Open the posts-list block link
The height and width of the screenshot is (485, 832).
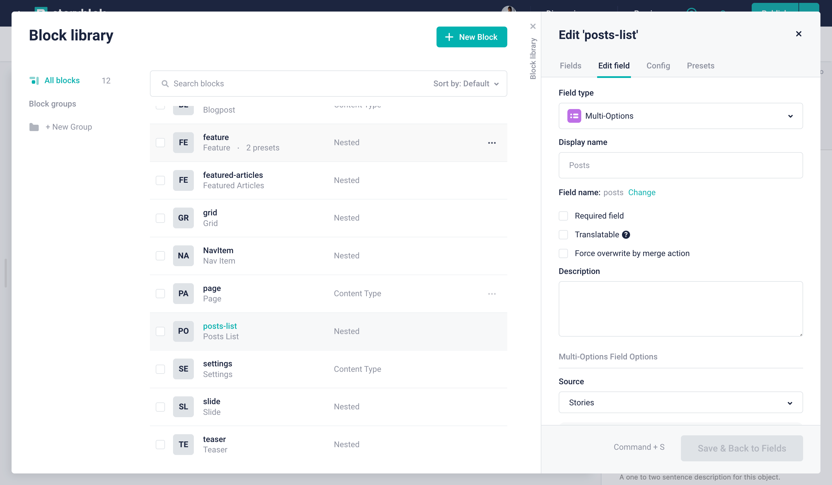tap(220, 326)
